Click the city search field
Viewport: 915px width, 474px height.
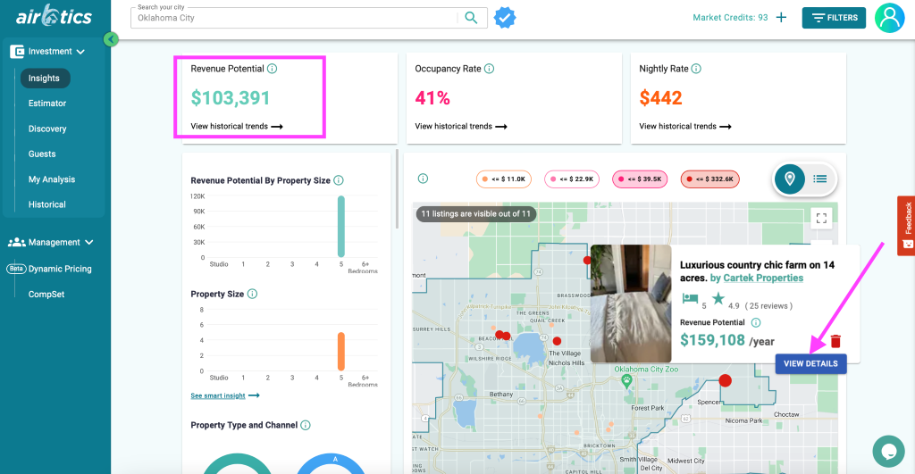click(295, 18)
